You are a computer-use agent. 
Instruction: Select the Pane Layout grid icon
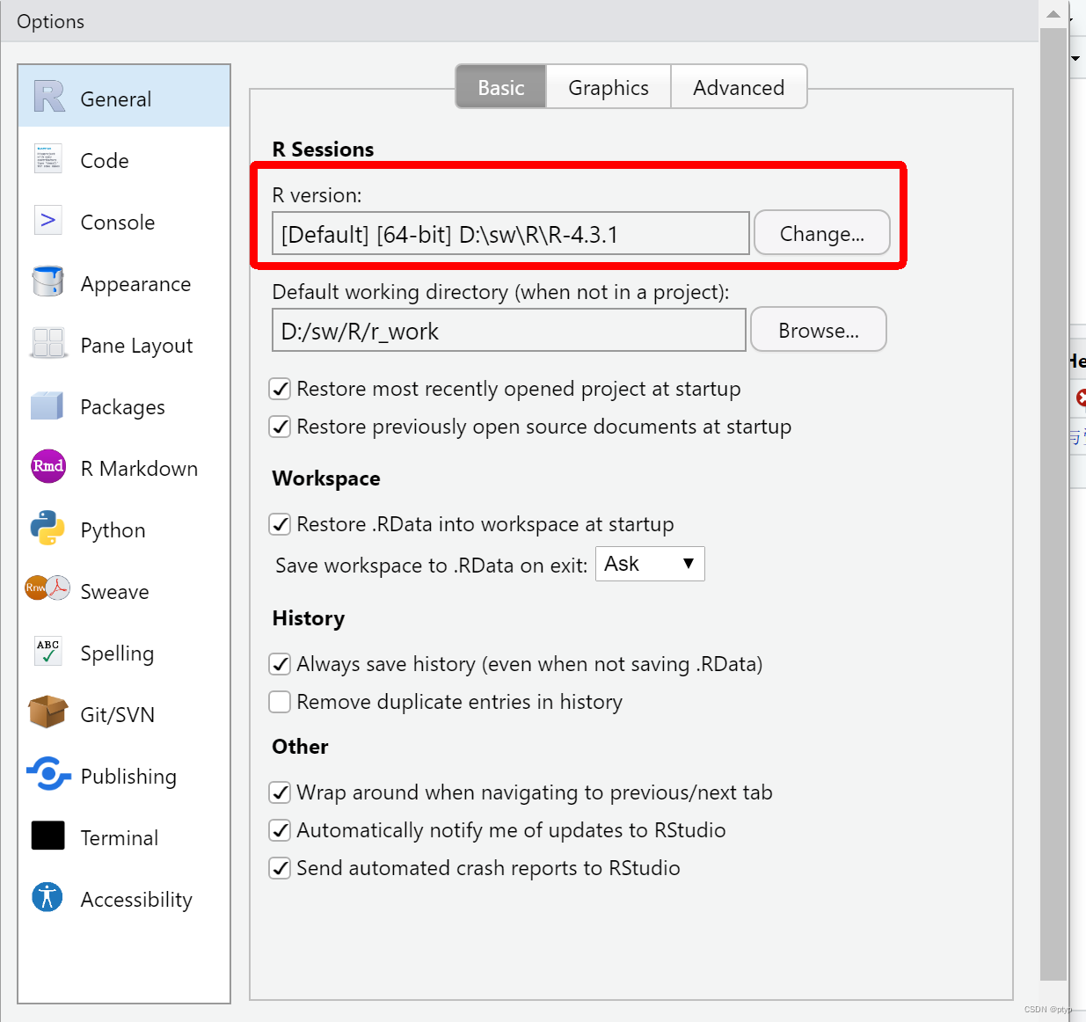click(48, 343)
